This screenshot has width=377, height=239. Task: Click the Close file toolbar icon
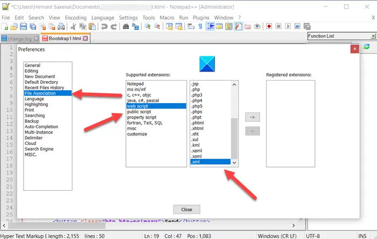43,26
